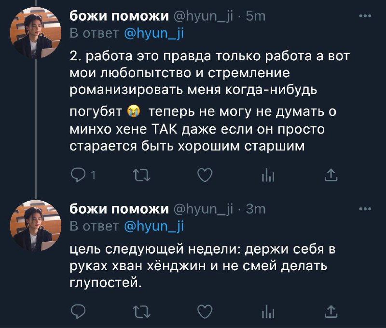View analytics of the second tweet
This screenshot has width=386, height=328.
(x=268, y=312)
